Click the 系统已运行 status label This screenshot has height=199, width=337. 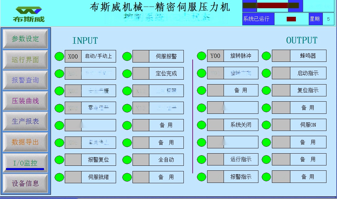pos(258,19)
